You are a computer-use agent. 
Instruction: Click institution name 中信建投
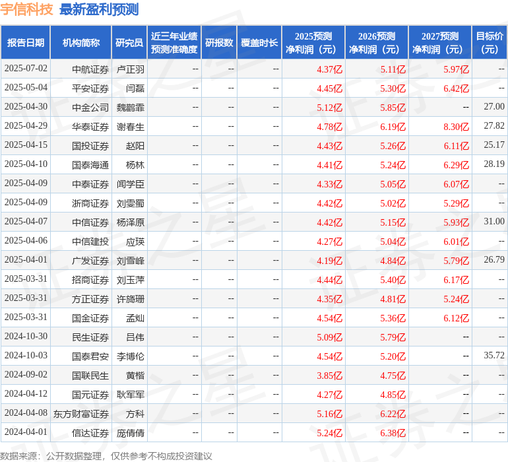click(90, 242)
